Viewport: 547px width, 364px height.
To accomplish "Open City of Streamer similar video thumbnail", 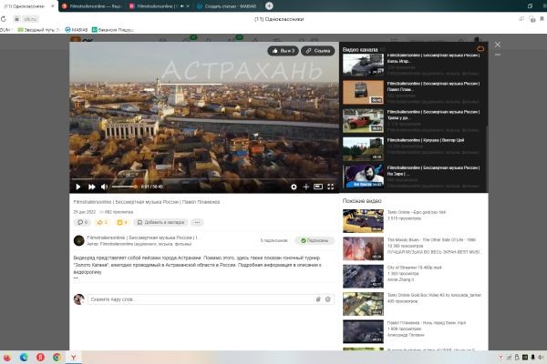I will [x=363, y=277].
